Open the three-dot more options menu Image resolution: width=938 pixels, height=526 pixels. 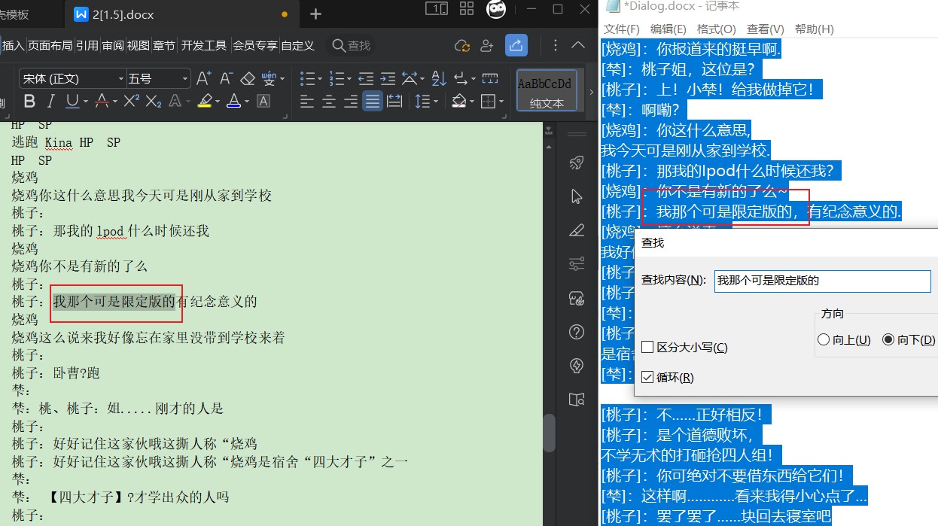pos(556,45)
